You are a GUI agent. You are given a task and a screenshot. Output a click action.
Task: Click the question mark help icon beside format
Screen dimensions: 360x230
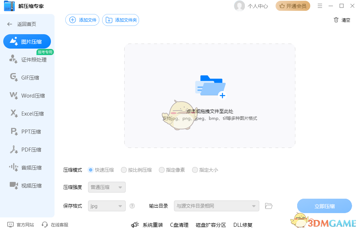132,206
